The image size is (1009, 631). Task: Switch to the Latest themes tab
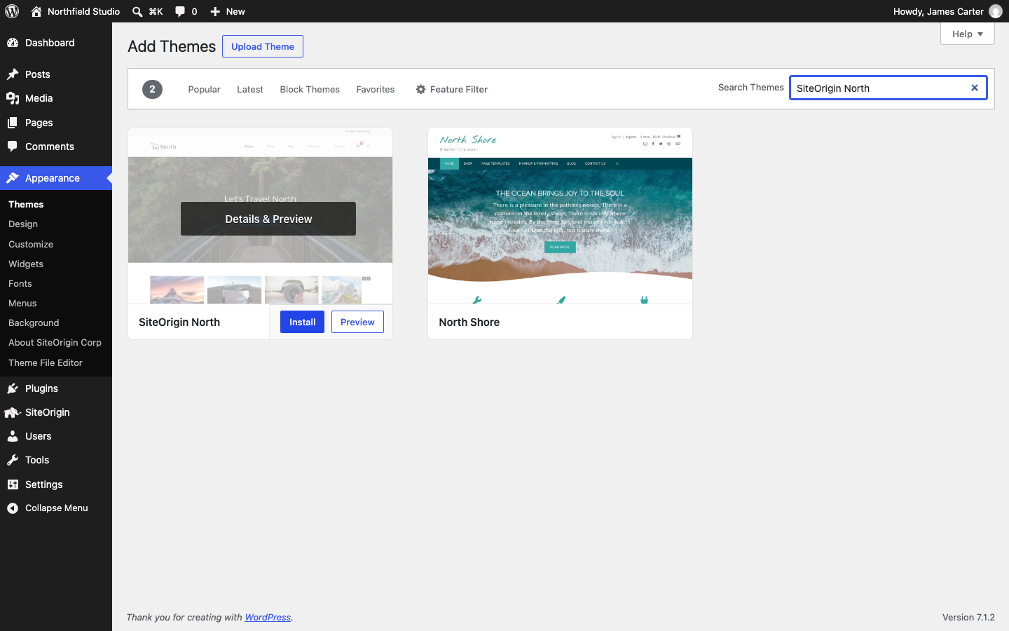(250, 89)
